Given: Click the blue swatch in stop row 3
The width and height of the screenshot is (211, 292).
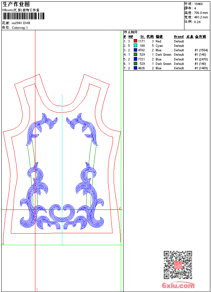Looking at the screenshot, I should [135, 50].
